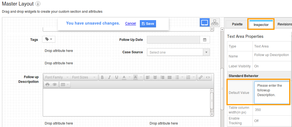Viewport: 292px width, 127px height.
Task: Select the desktop monitor view icon
Action: [205, 23]
